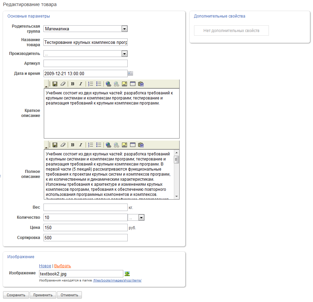Click inside full description text area
Screen dimensions: 313x302
coord(109,174)
